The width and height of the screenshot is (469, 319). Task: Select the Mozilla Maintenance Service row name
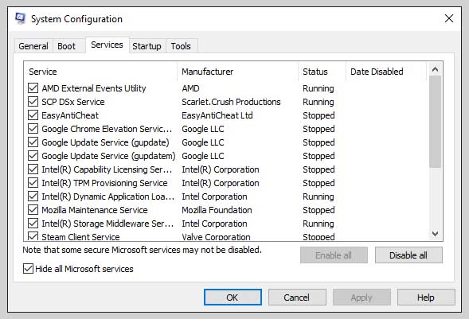coord(95,210)
